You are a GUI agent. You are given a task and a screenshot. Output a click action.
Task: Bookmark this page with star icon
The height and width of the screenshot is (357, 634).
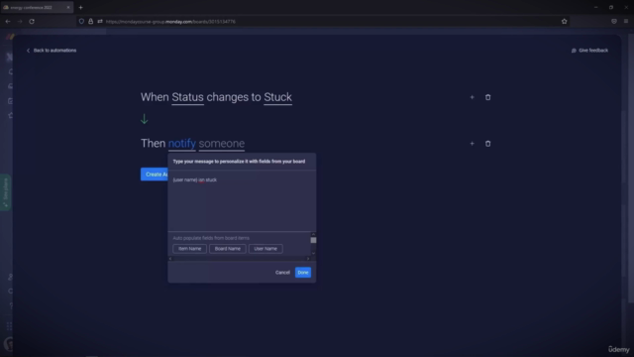pyautogui.click(x=564, y=22)
